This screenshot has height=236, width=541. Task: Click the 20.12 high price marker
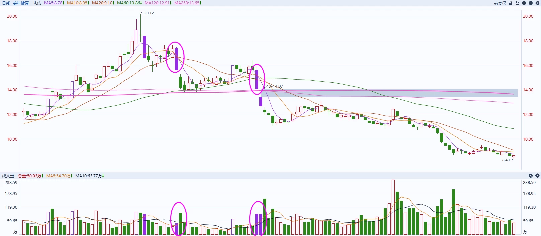[x=149, y=13]
